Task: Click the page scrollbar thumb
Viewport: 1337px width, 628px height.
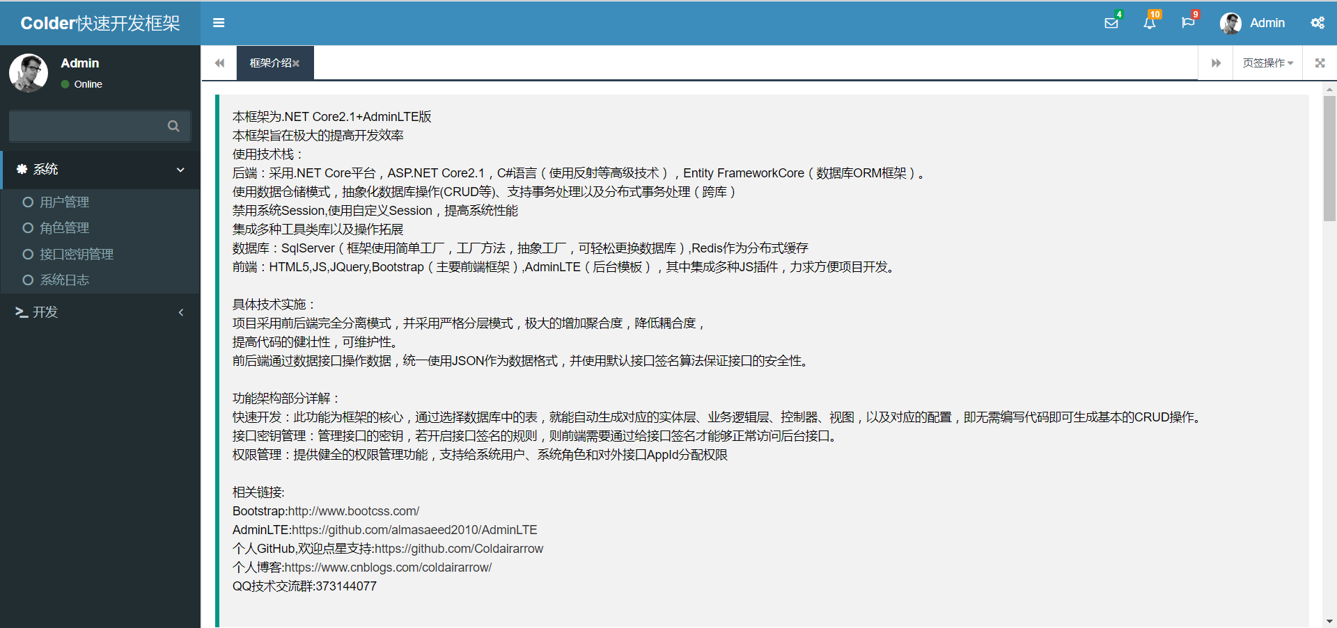Action: pos(1329,159)
